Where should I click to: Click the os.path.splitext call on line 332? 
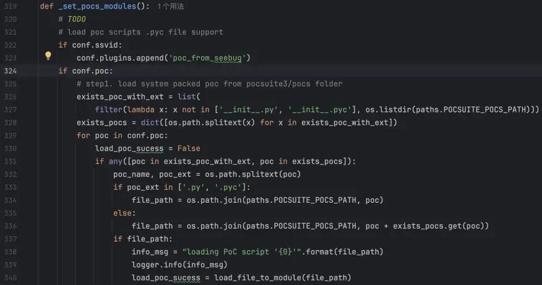point(252,174)
